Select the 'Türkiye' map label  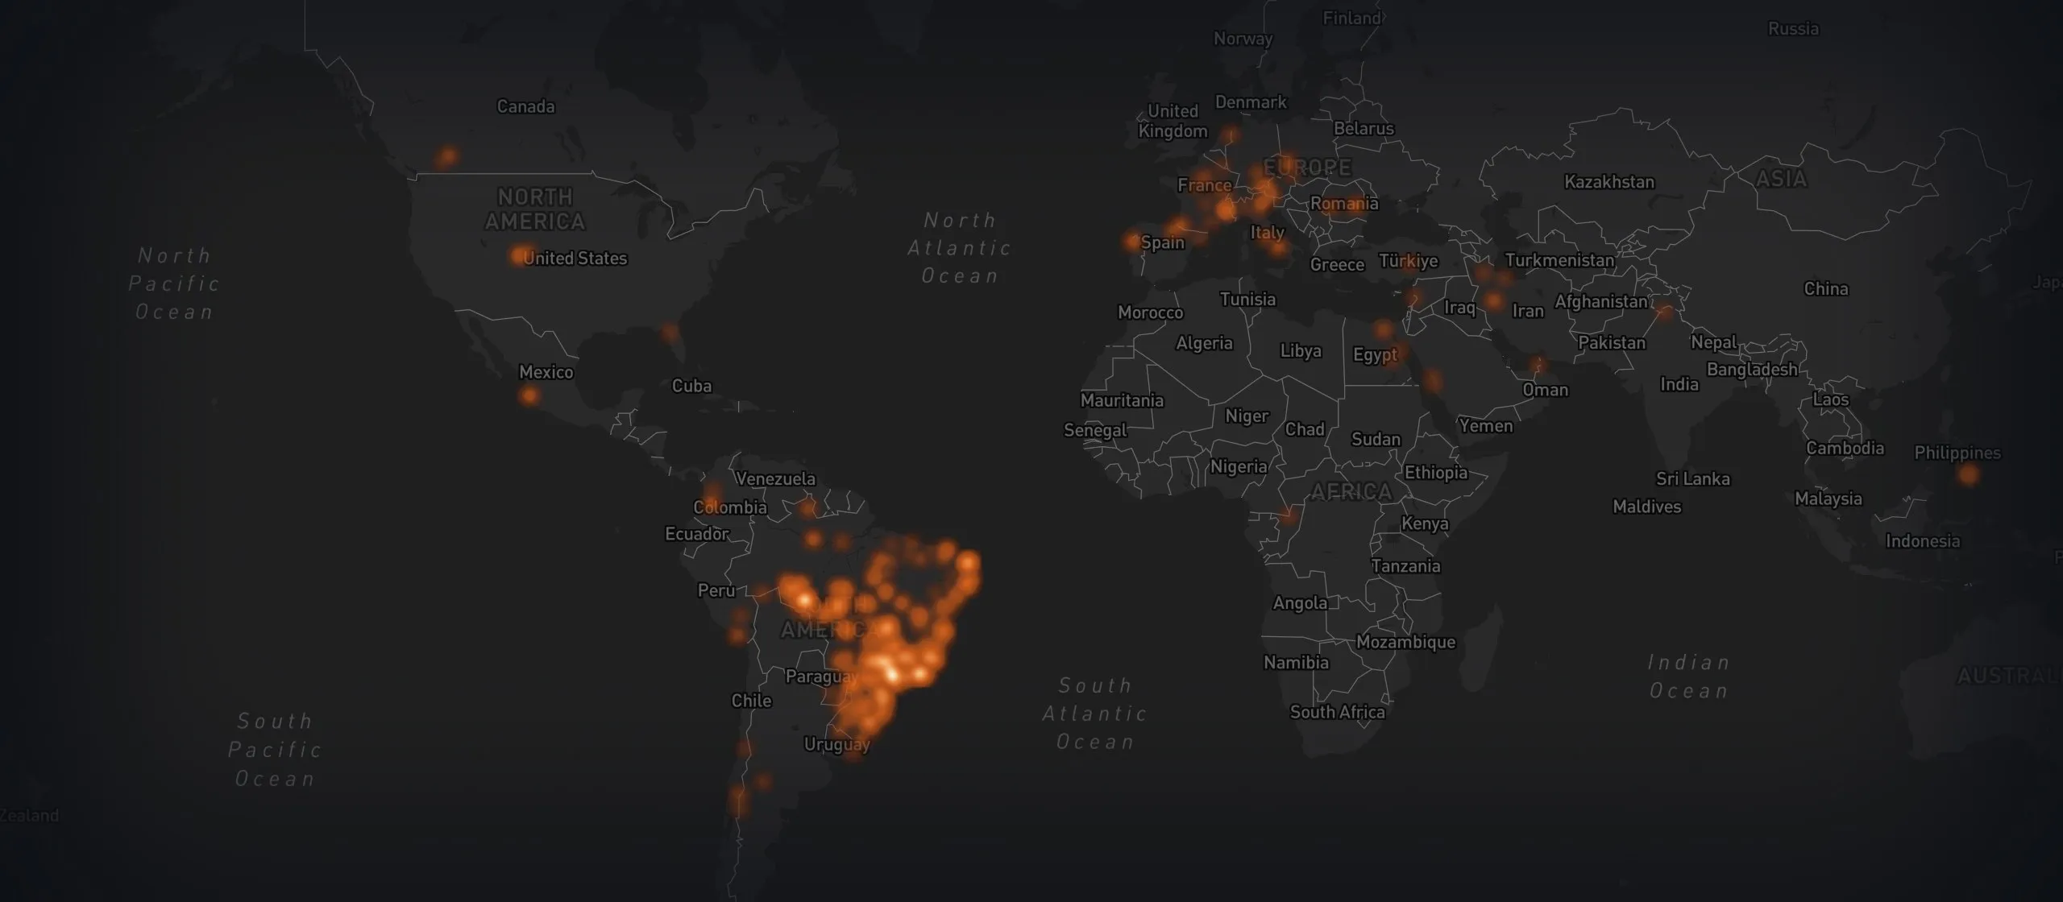pyautogui.click(x=1409, y=262)
